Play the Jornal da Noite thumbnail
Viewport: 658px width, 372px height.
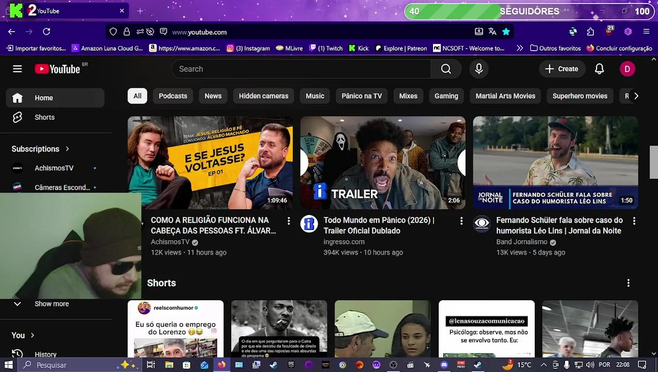tap(556, 163)
